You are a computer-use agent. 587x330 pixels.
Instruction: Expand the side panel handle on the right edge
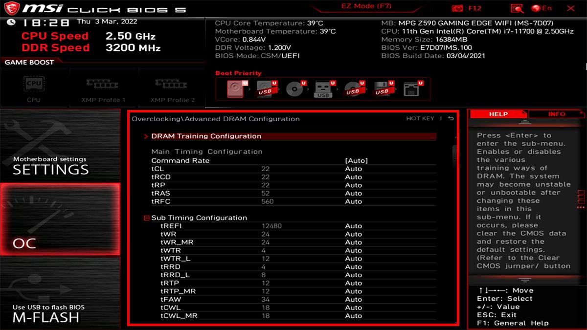[581, 199]
